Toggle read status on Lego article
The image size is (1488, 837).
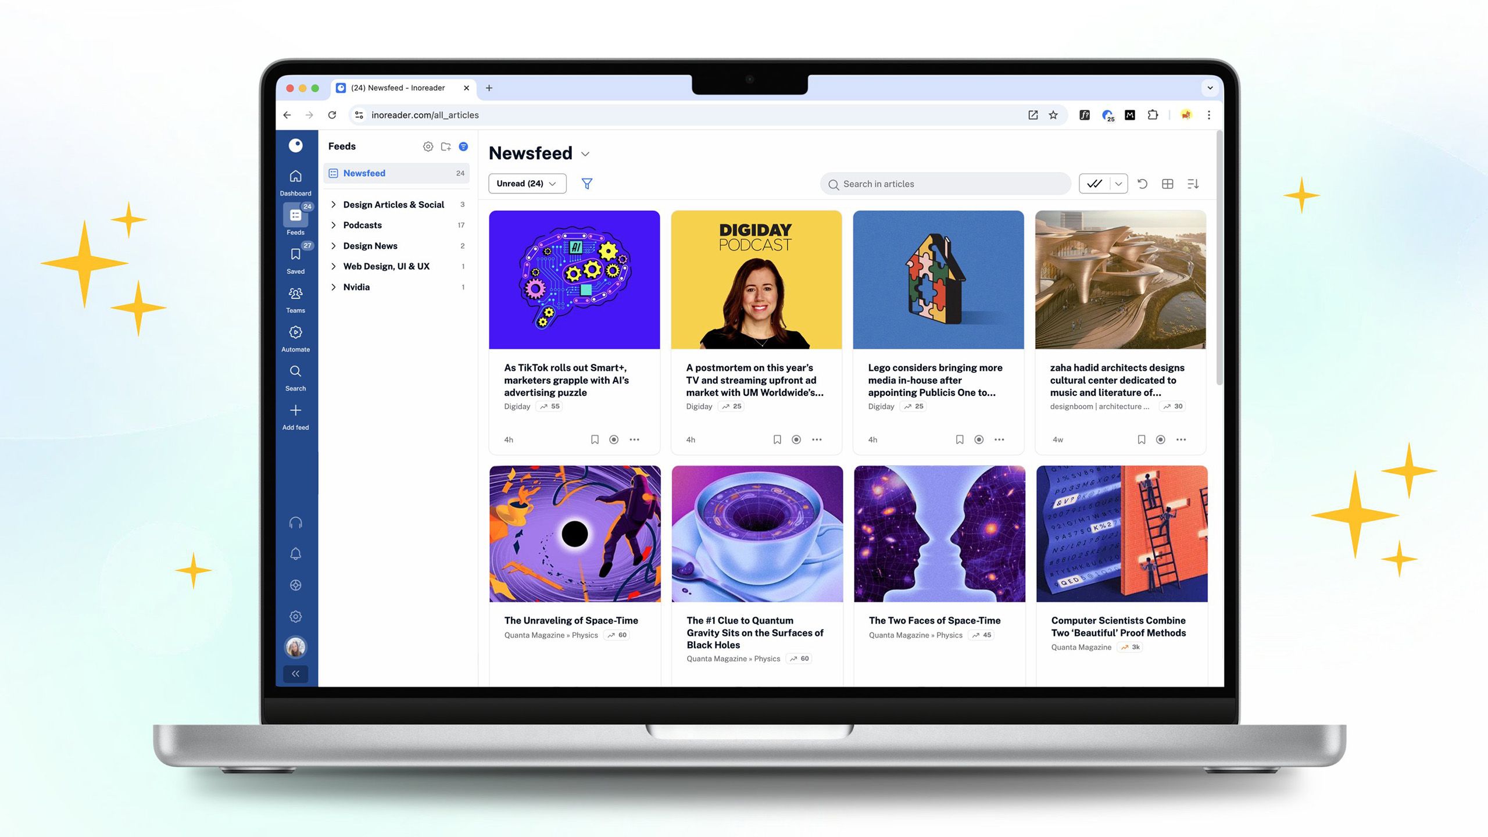point(979,439)
